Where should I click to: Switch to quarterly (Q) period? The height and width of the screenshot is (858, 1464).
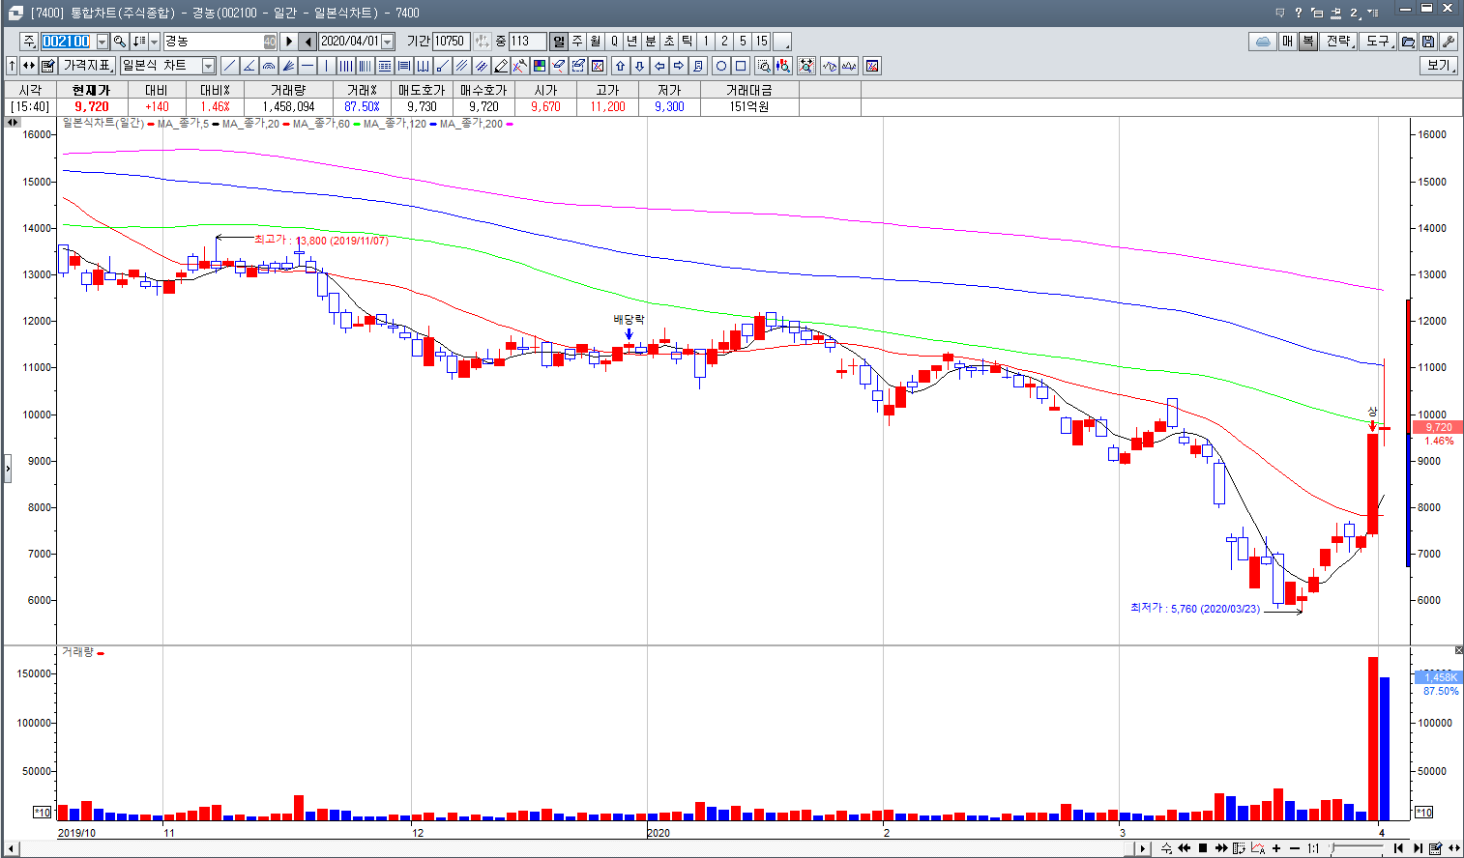coord(614,42)
